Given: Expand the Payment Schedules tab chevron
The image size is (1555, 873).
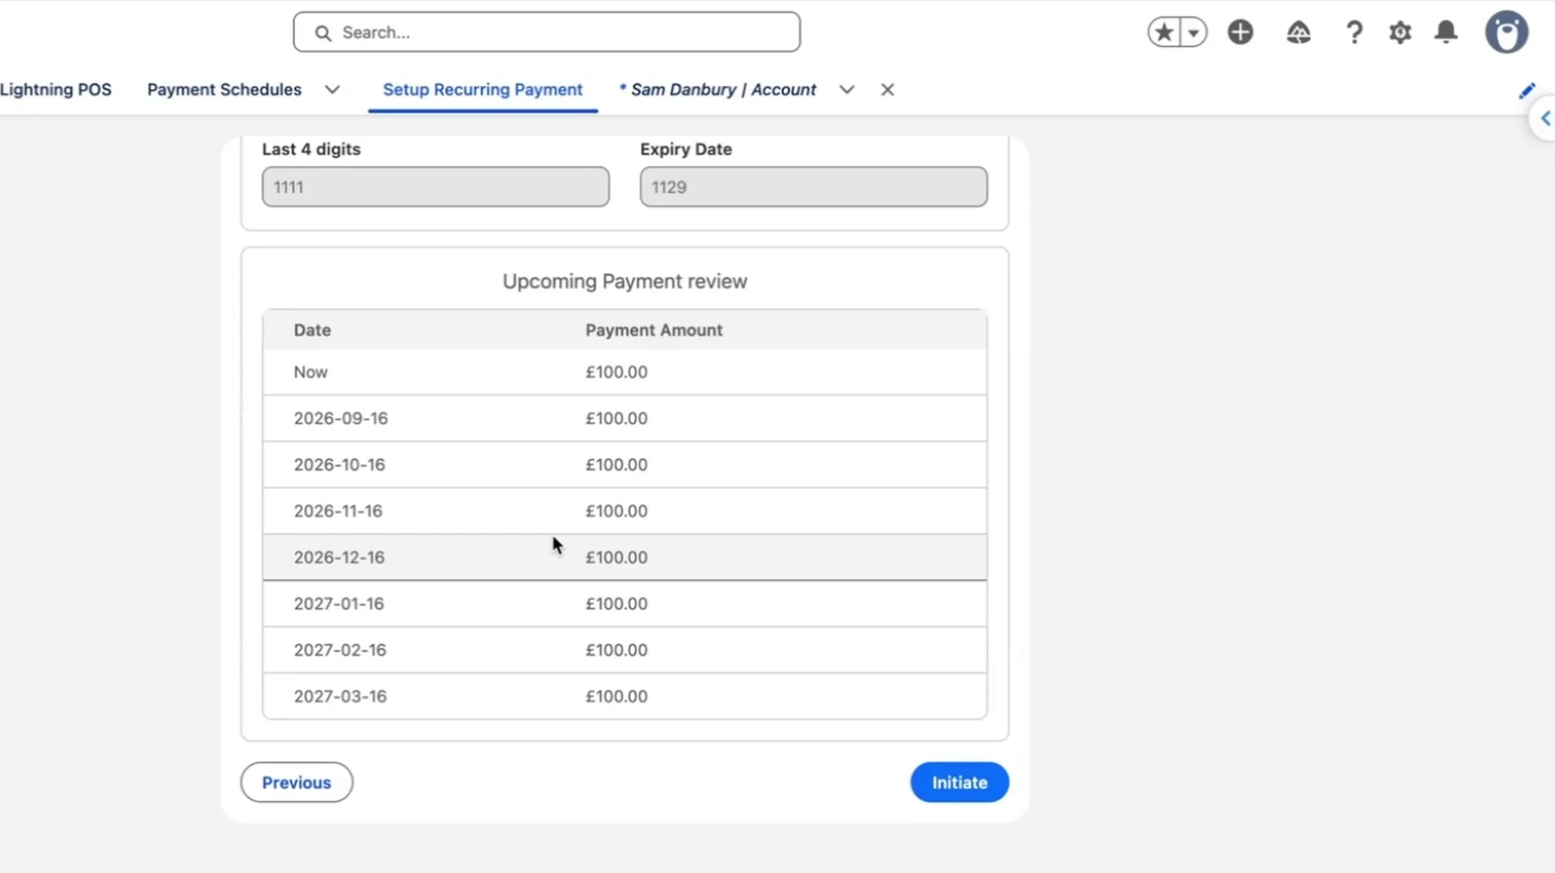Looking at the screenshot, I should pyautogui.click(x=332, y=90).
